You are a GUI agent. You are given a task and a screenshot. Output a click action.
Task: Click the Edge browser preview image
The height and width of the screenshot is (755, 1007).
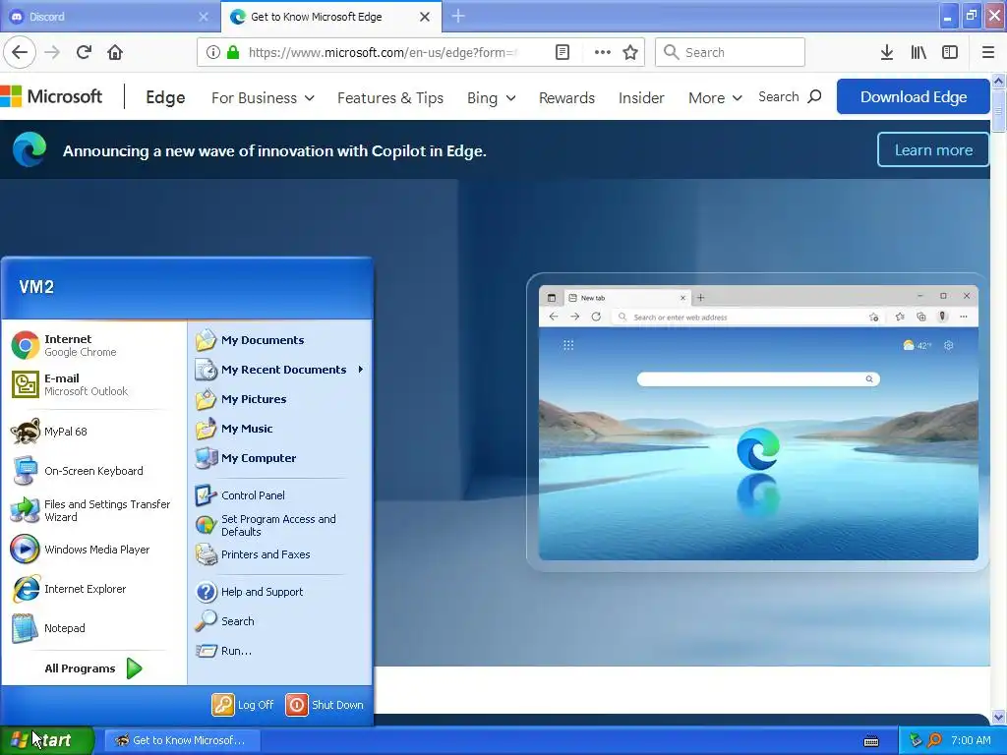(x=758, y=422)
